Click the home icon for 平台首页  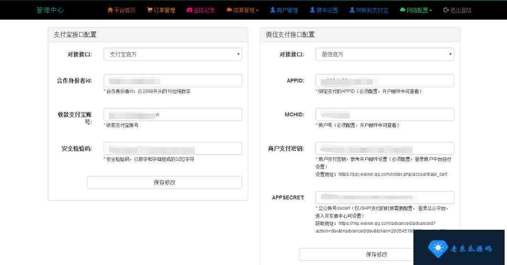[110, 10]
